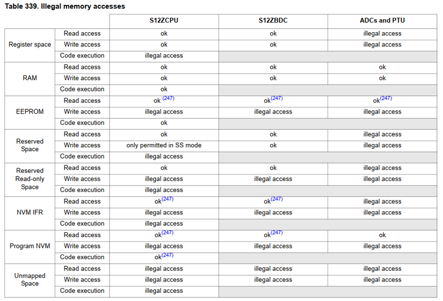Open footnote 247 in Program NVM S12ZCPU read
The image size is (443, 301).
pyautogui.click(x=168, y=233)
